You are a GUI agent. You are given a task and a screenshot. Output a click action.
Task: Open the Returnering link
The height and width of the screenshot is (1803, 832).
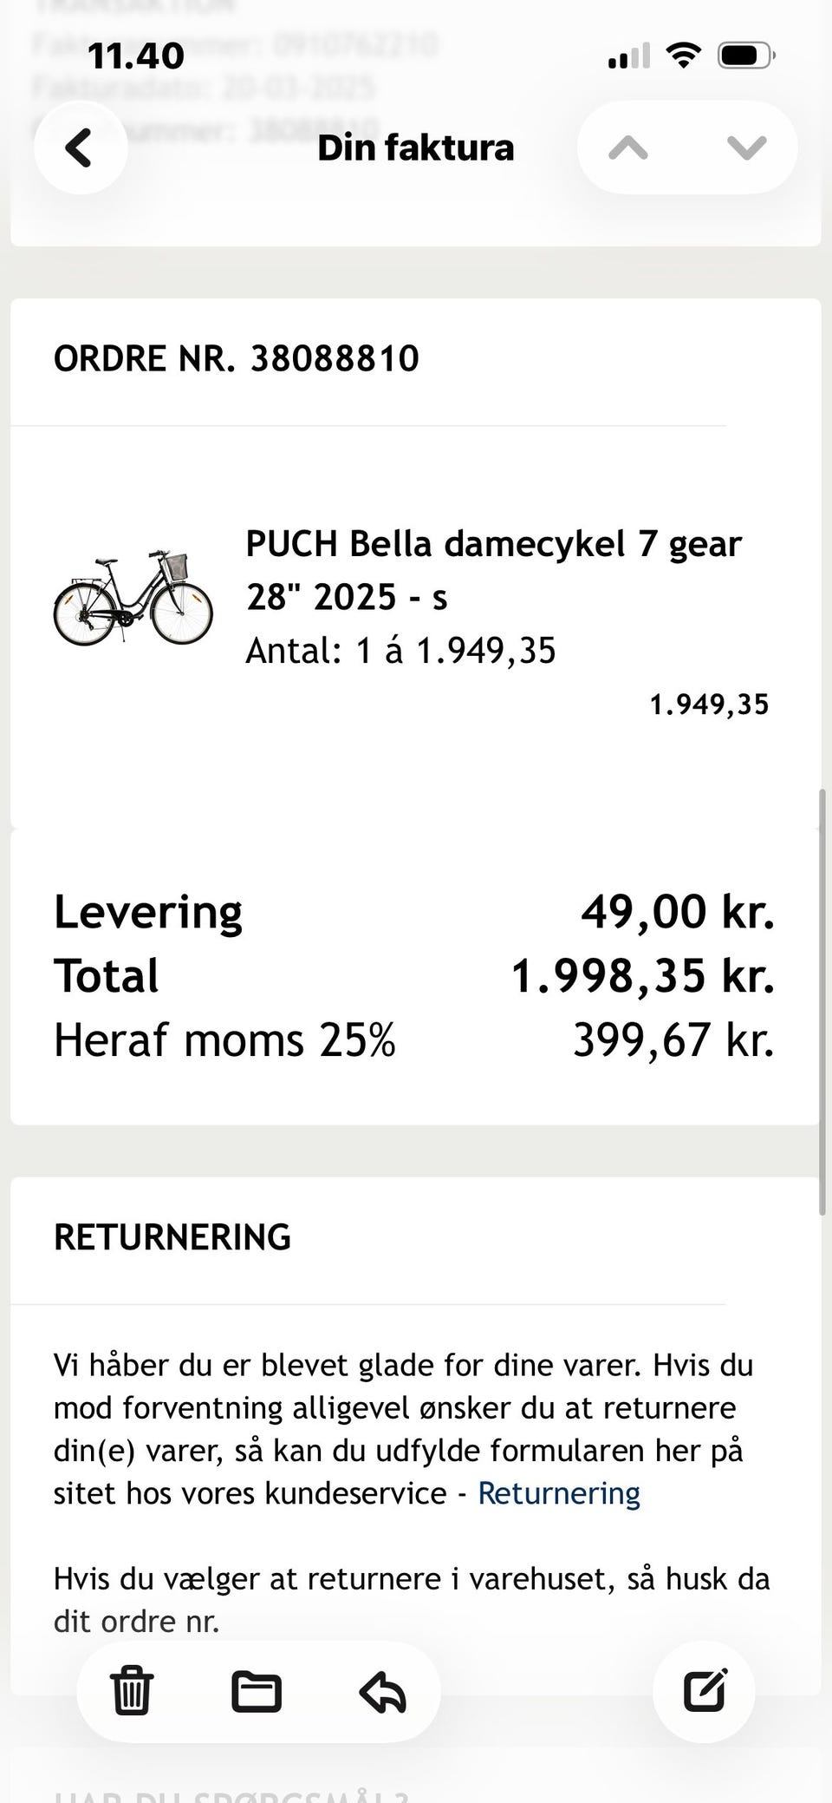[559, 1493]
